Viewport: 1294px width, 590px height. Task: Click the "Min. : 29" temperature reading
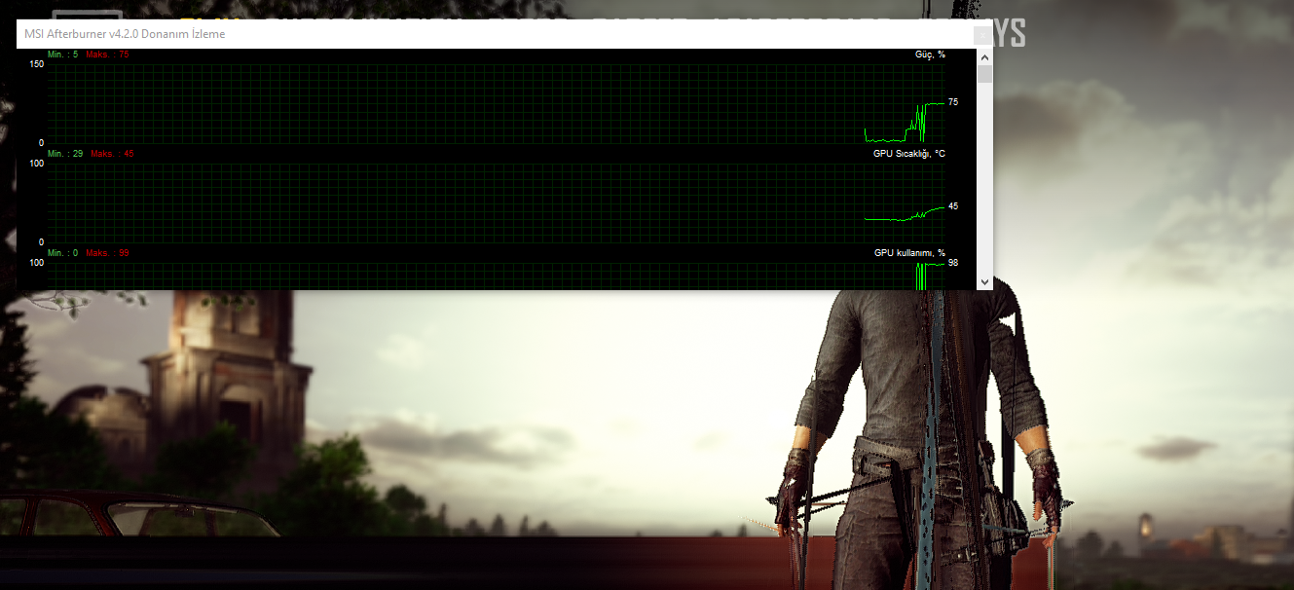[x=65, y=154]
